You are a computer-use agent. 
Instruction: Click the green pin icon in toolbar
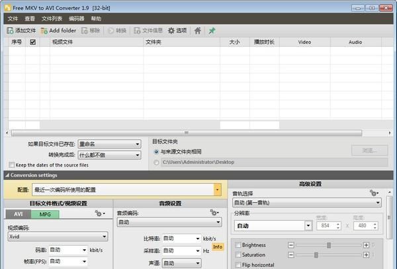[x=212, y=30]
